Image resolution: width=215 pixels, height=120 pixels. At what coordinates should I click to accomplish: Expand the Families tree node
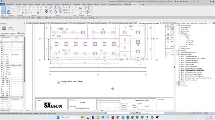click(177, 82)
